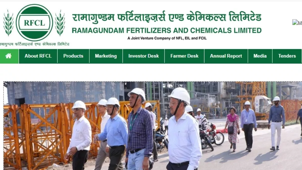Click the round RFCL logo emblem
This screenshot has height=170, width=302.
point(34,22)
